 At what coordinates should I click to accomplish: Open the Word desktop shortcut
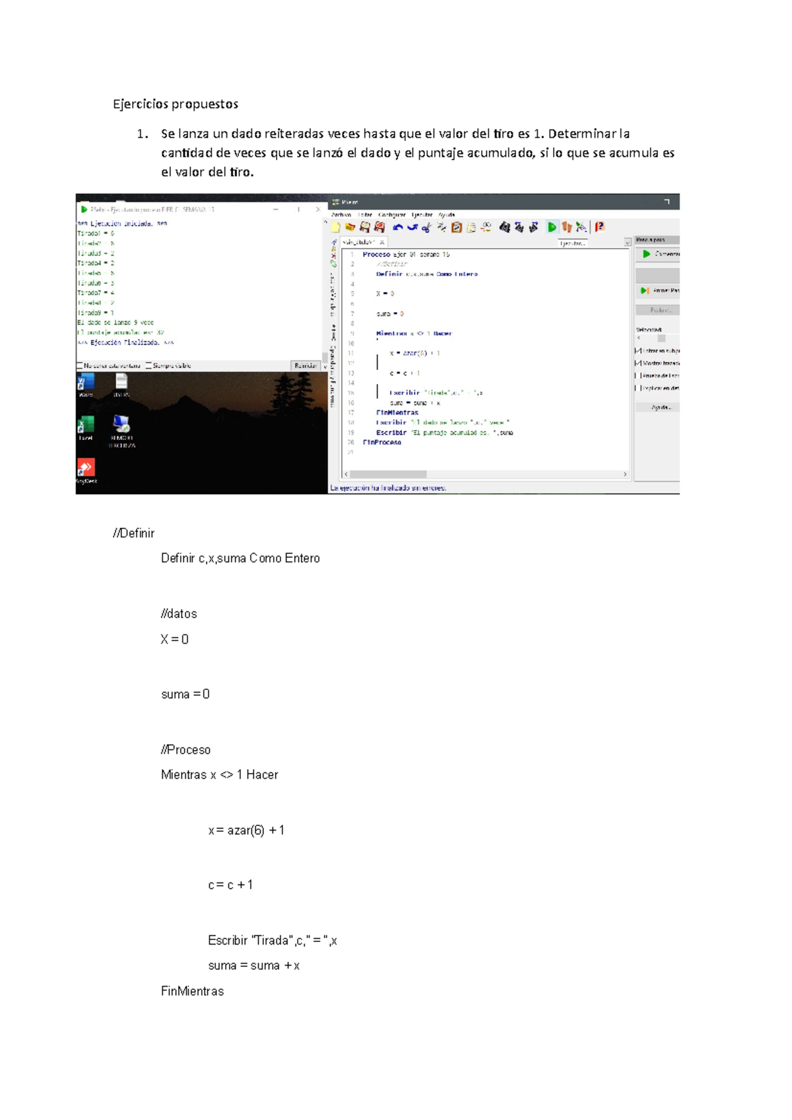(86, 385)
